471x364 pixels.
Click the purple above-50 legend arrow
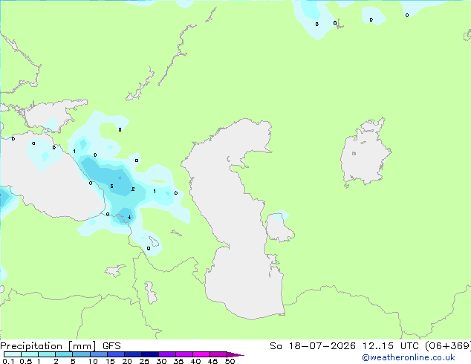[x=235, y=354]
